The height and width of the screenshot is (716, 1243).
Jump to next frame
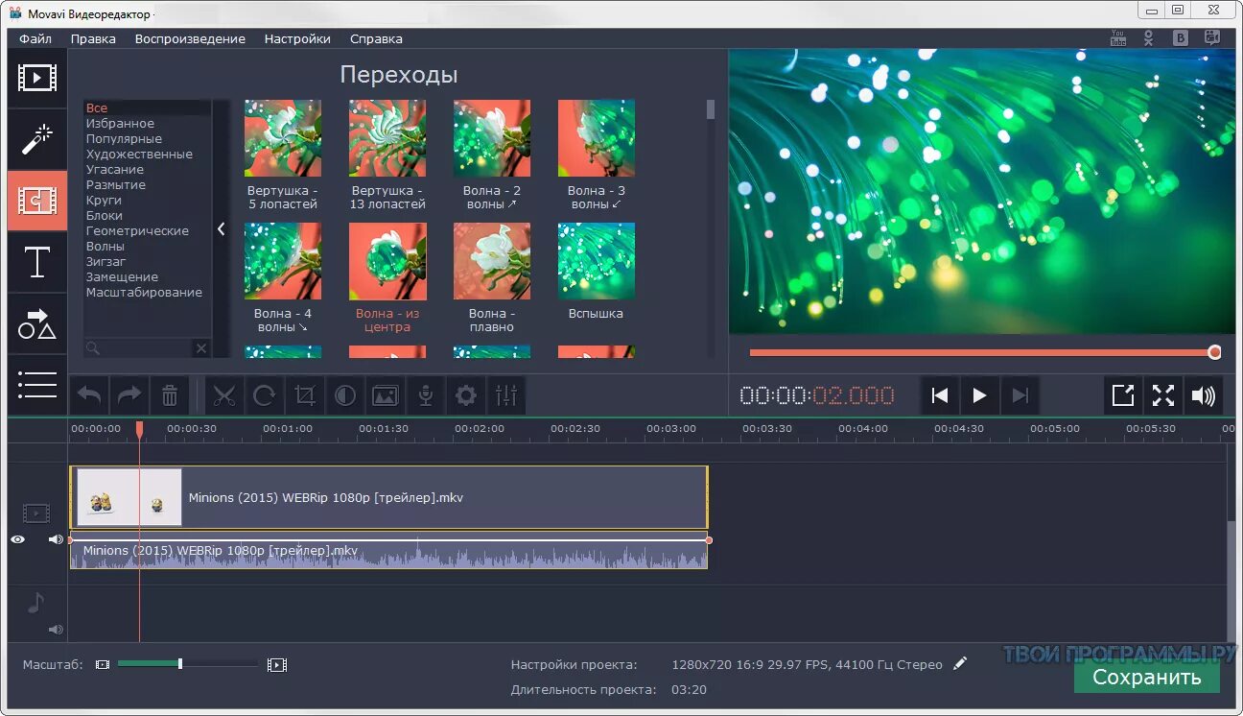[x=1020, y=395]
